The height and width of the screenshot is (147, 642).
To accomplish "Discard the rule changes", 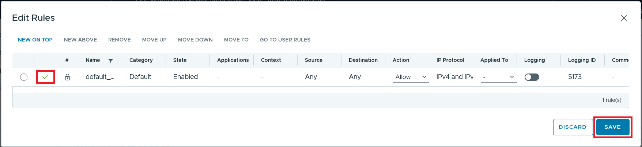I will 573,127.
